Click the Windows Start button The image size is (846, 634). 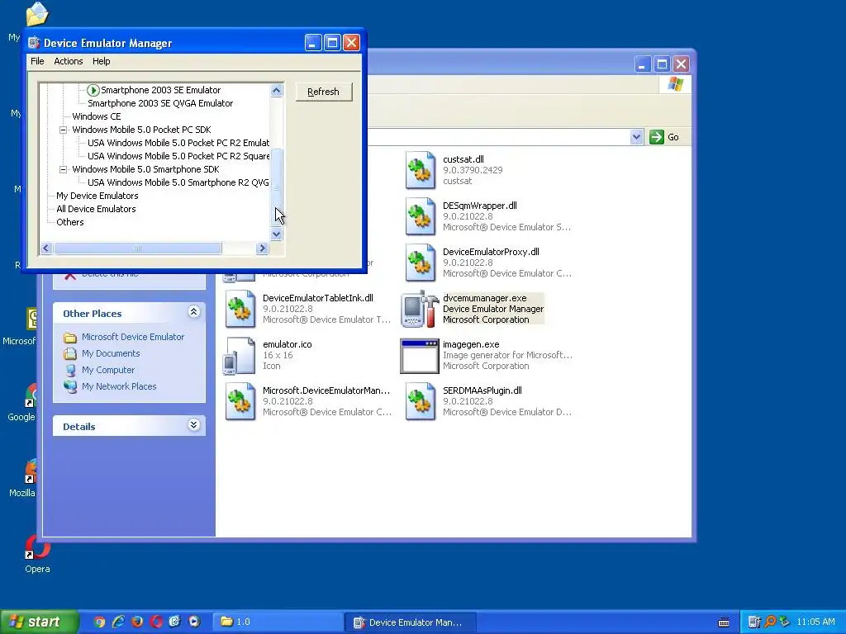(38, 622)
